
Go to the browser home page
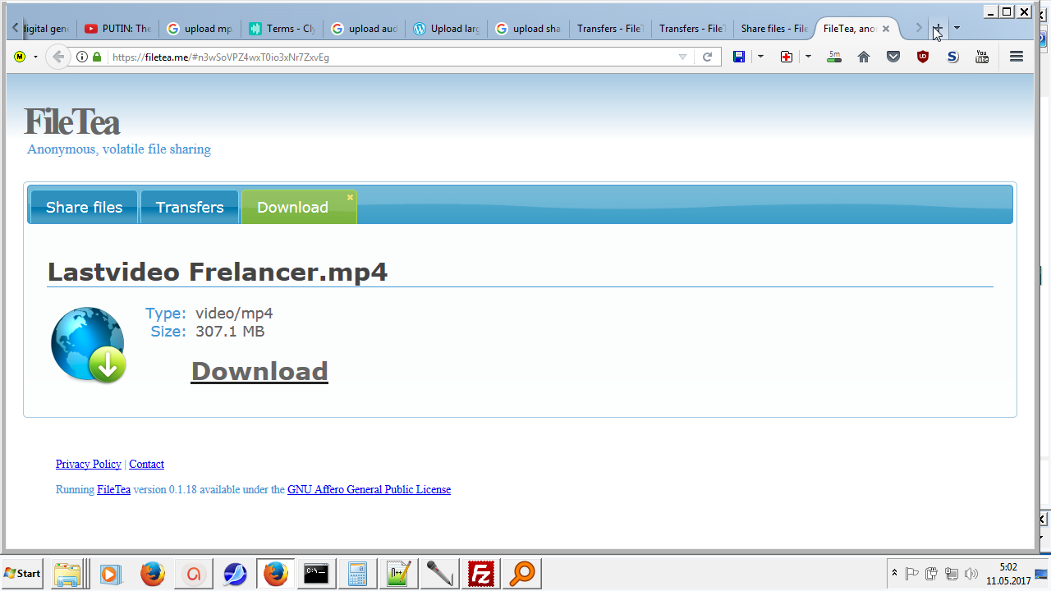pyautogui.click(x=864, y=57)
